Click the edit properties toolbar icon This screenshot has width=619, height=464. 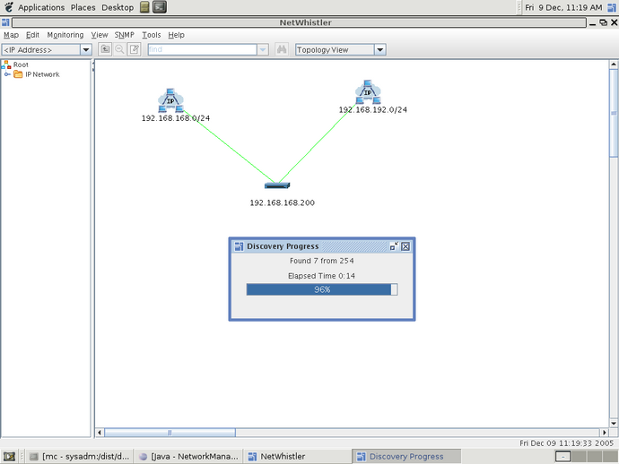(135, 49)
